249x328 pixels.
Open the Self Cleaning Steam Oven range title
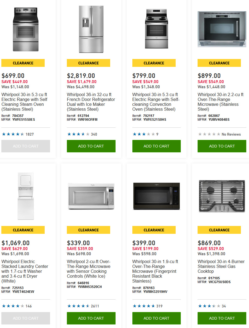[x=24, y=102]
